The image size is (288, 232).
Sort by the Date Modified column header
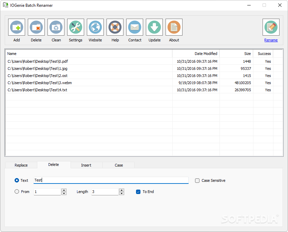point(196,54)
